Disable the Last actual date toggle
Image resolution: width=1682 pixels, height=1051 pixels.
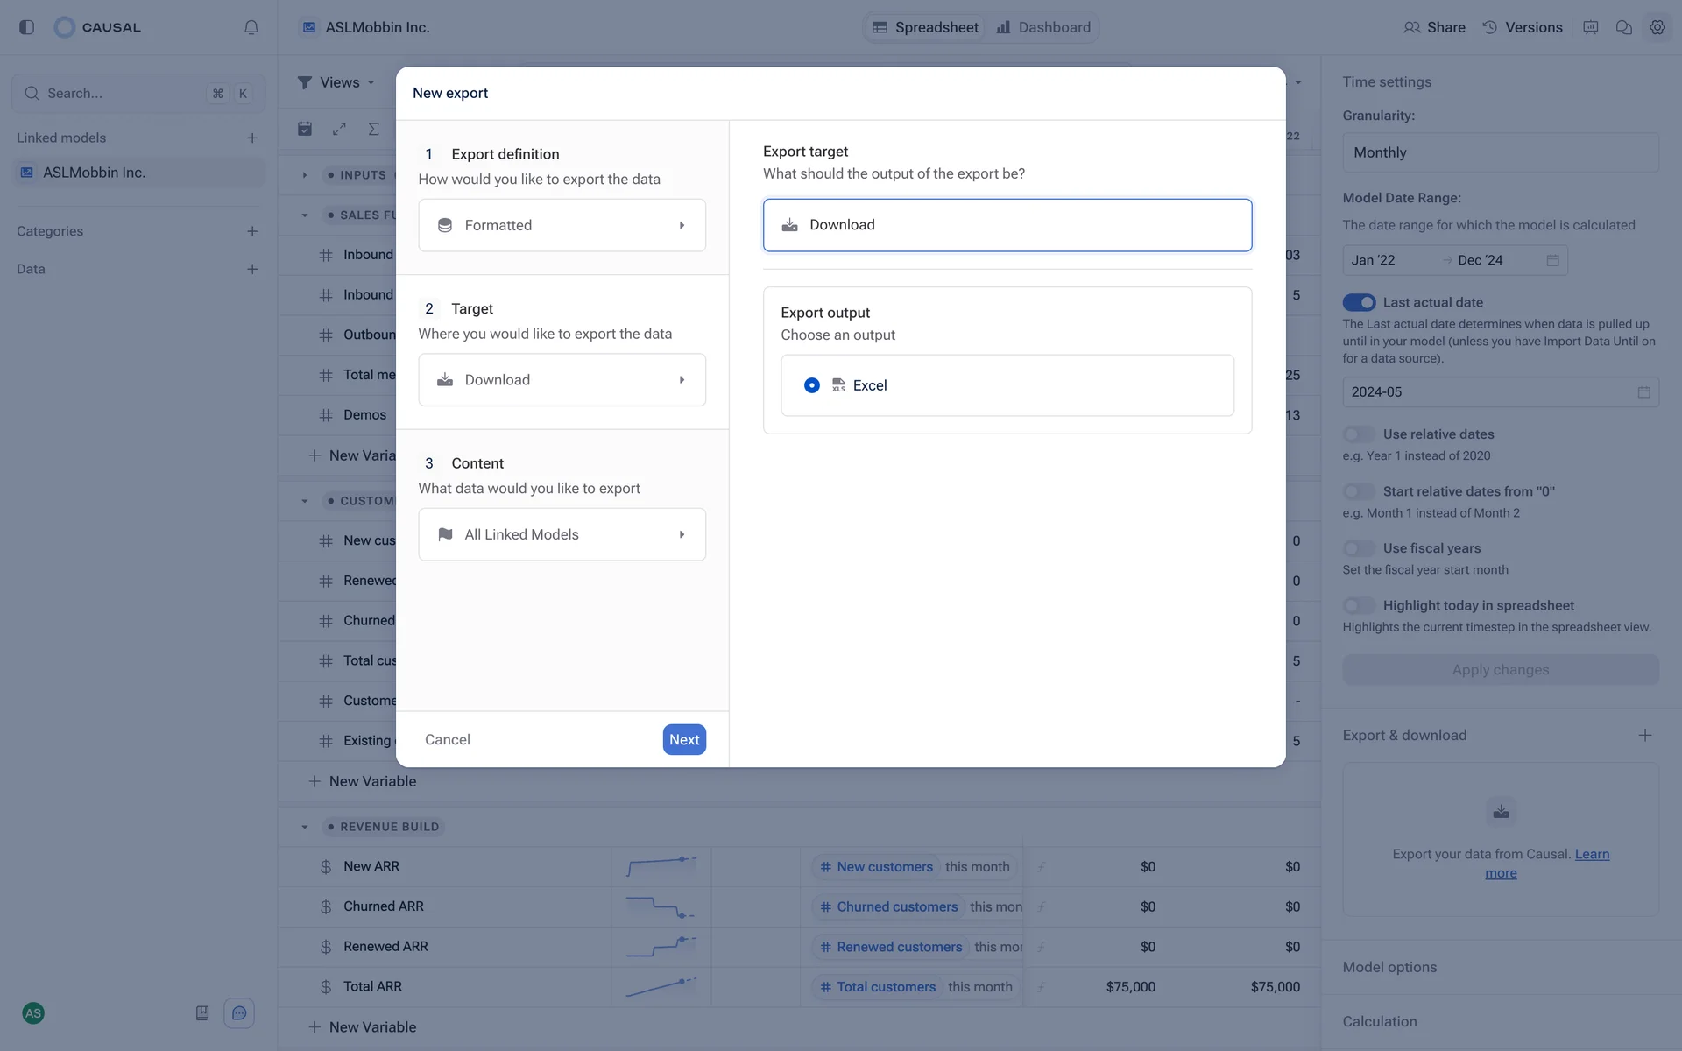(x=1359, y=302)
